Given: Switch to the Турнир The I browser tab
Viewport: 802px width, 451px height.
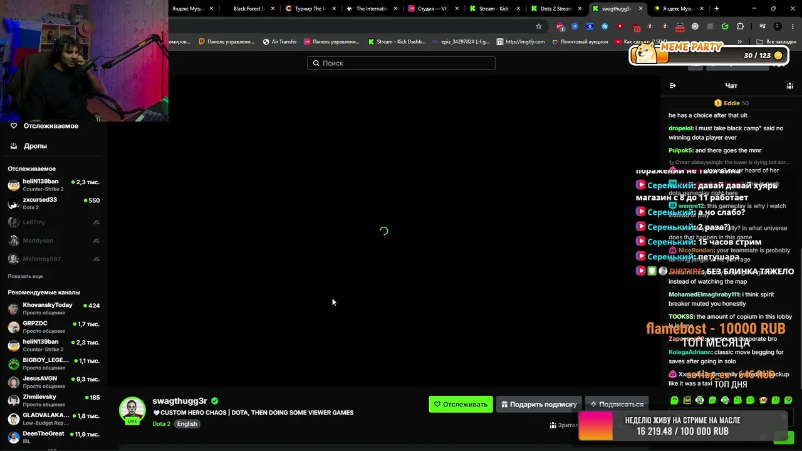Looking at the screenshot, I should (x=311, y=9).
